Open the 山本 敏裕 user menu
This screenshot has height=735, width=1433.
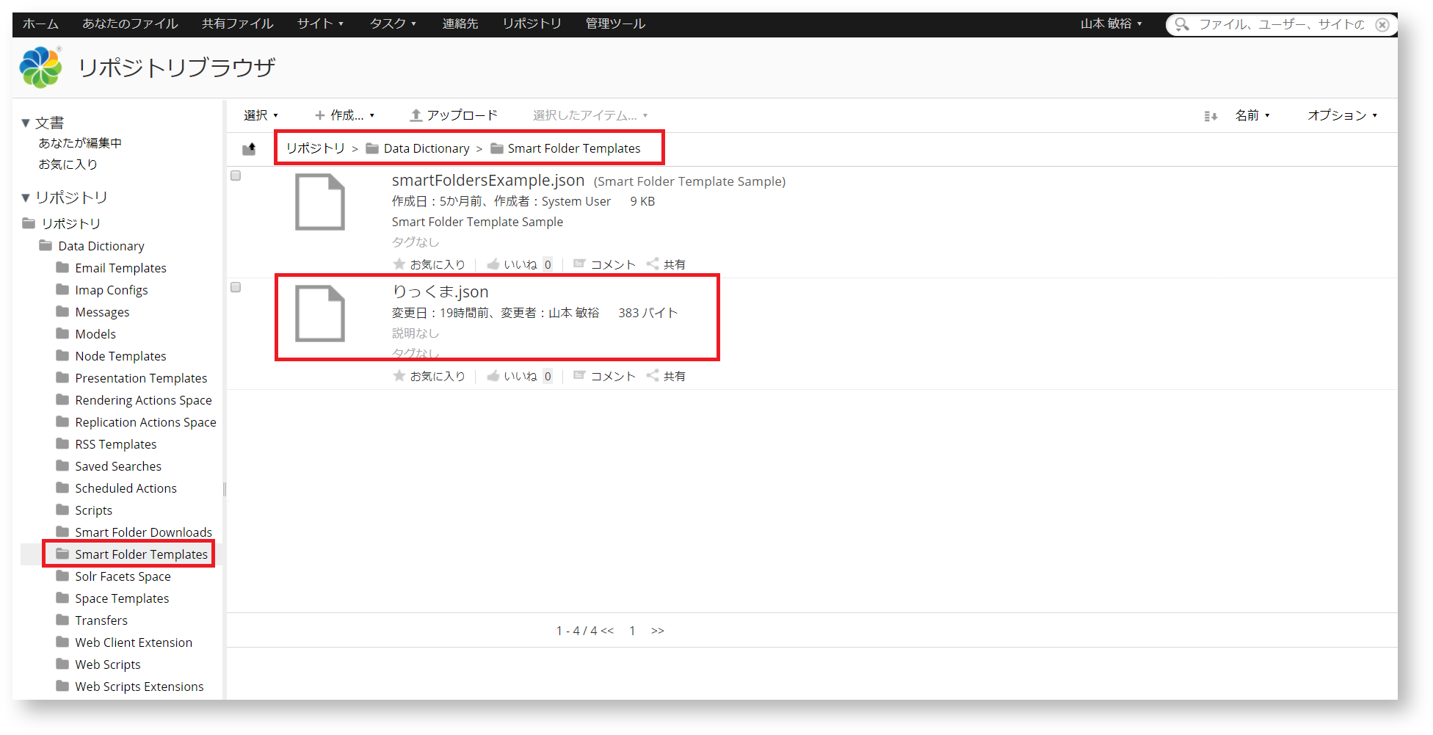(1111, 23)
